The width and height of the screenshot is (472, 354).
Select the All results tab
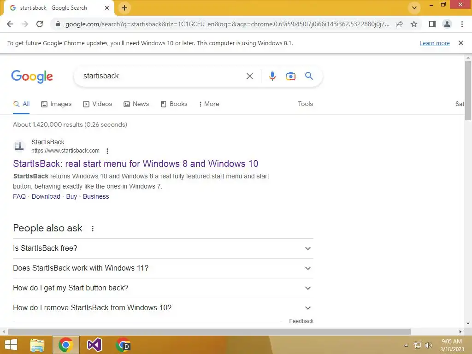[21, 104]
